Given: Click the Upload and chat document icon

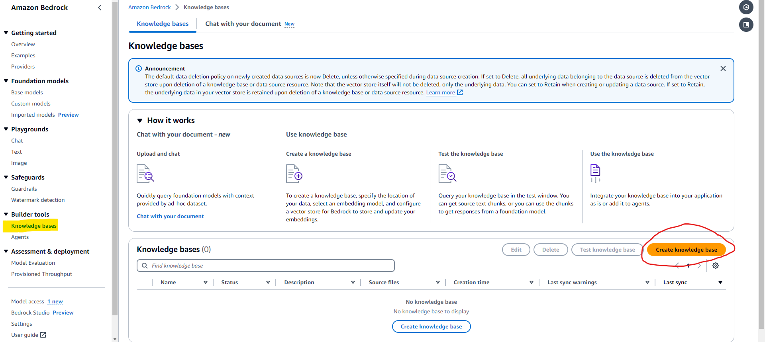Looking at the screenshot, I should [145, 174].
